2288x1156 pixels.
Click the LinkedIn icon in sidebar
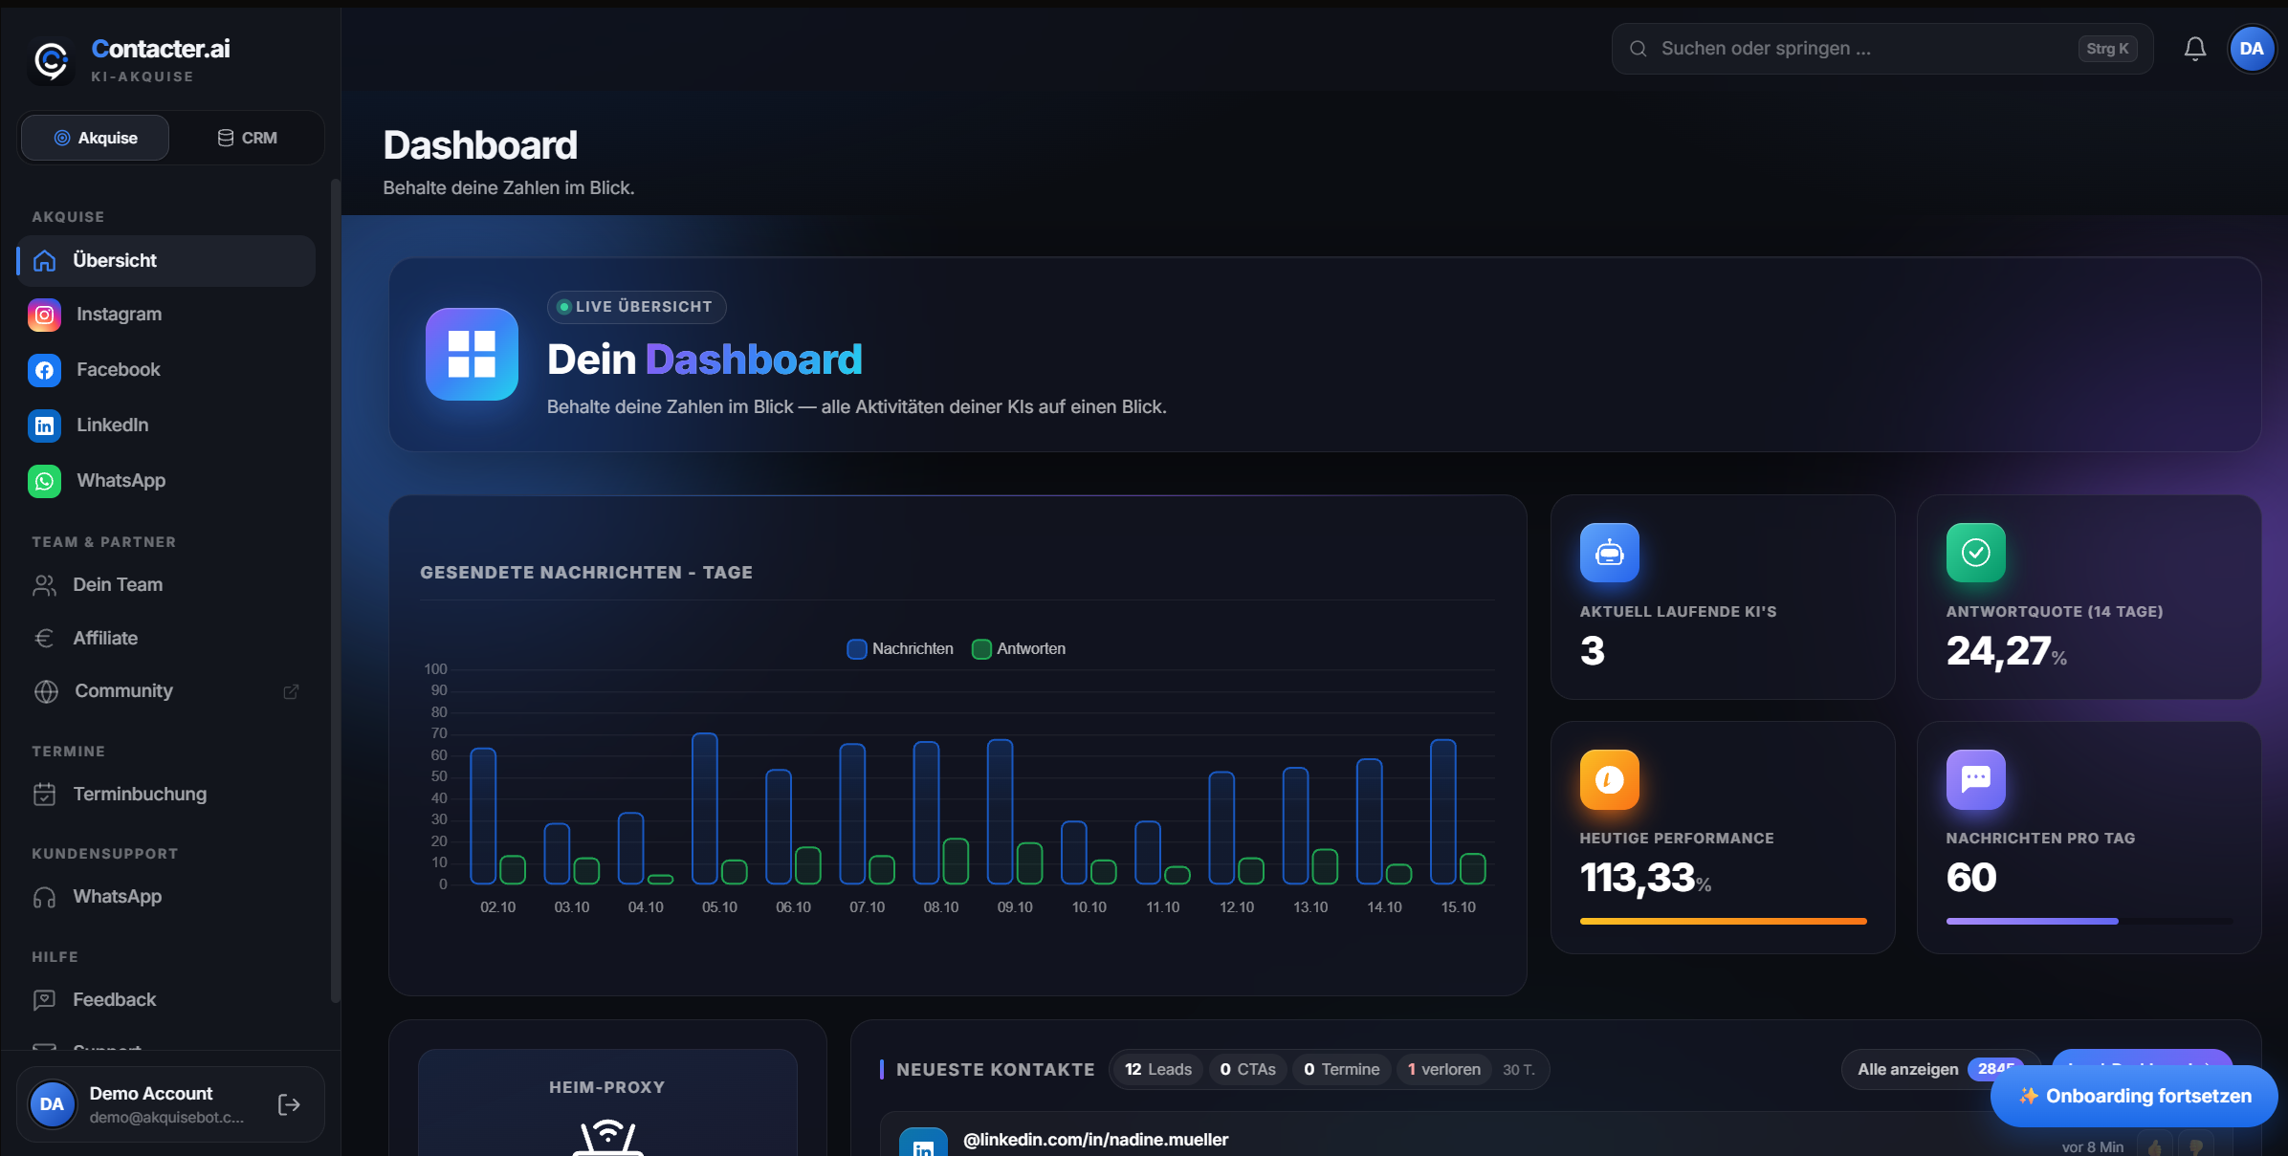[x=44, y=425]
